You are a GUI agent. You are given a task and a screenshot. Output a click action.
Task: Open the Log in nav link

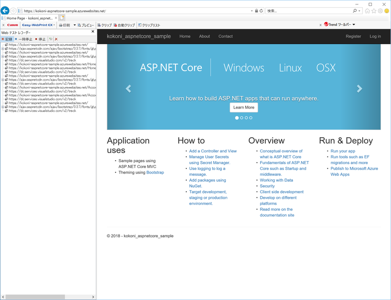pyautogui.click(x=375, y=36)
